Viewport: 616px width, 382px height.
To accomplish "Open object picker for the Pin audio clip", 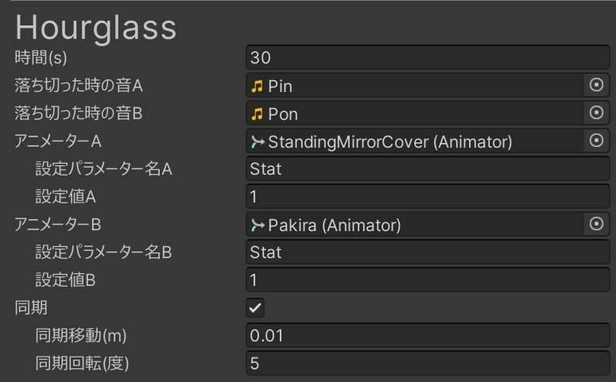I will (596, 86).
